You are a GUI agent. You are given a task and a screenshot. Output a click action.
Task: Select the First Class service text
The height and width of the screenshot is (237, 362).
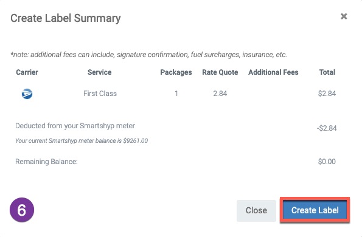tap(100, 94)
